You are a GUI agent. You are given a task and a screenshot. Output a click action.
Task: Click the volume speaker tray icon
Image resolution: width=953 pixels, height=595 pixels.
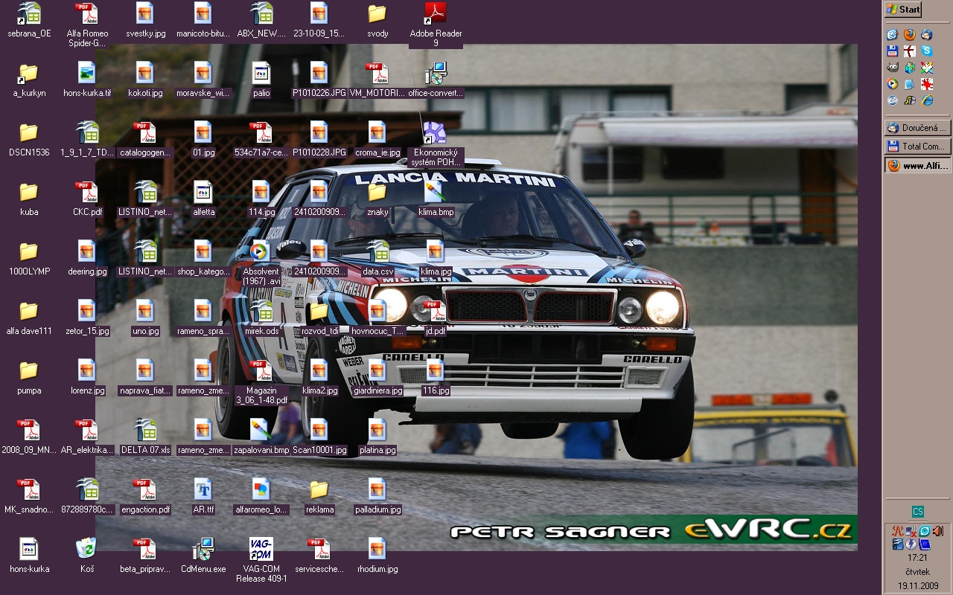938,531
